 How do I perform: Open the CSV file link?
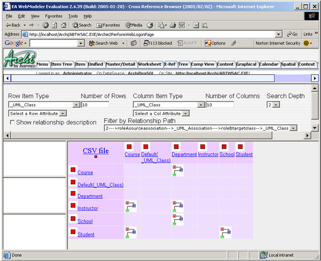click(x=96, y=151)
